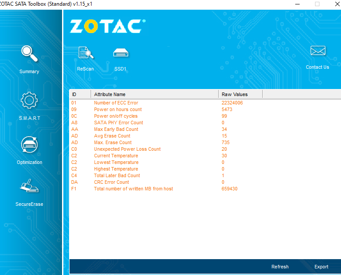Select the Highest Temperature row
This screenshot has height=275, width=341.
205,169
